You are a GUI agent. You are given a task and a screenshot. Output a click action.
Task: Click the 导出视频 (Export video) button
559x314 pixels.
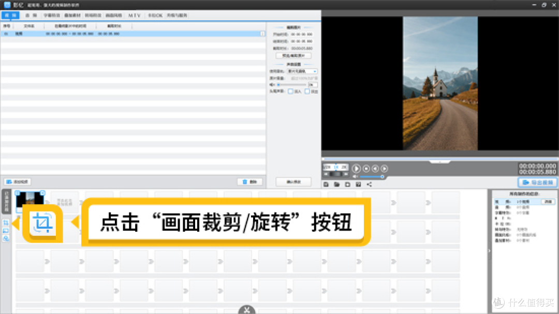click(538, 182)
